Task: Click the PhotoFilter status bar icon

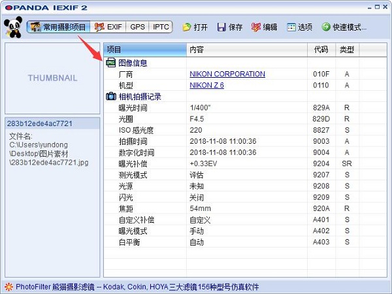Action: coord(8,286)
